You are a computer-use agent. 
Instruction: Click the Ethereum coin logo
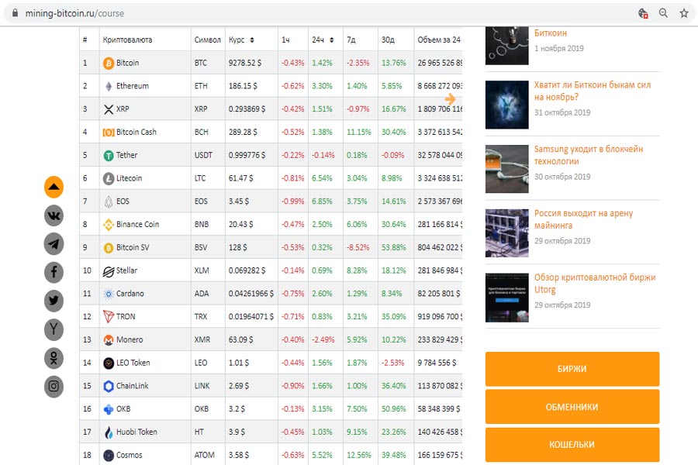click(x=109, y=86)
